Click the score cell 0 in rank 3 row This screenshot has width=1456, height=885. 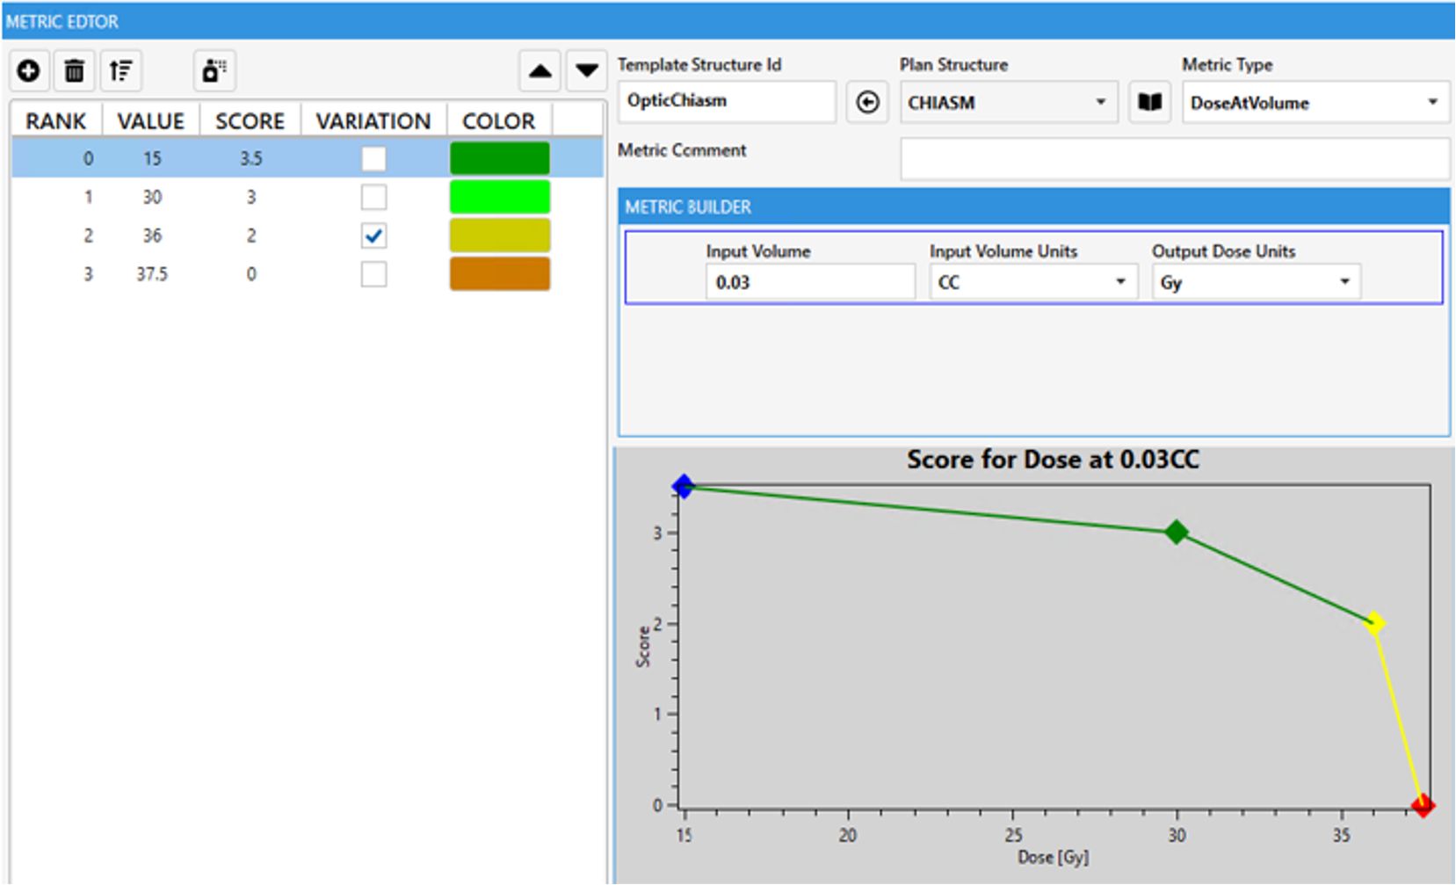[251, 274]
